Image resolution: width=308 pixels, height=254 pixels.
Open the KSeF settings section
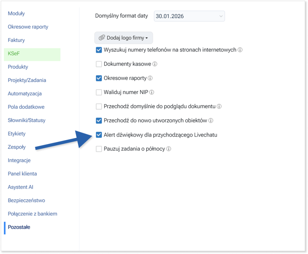tap(14, 54)
